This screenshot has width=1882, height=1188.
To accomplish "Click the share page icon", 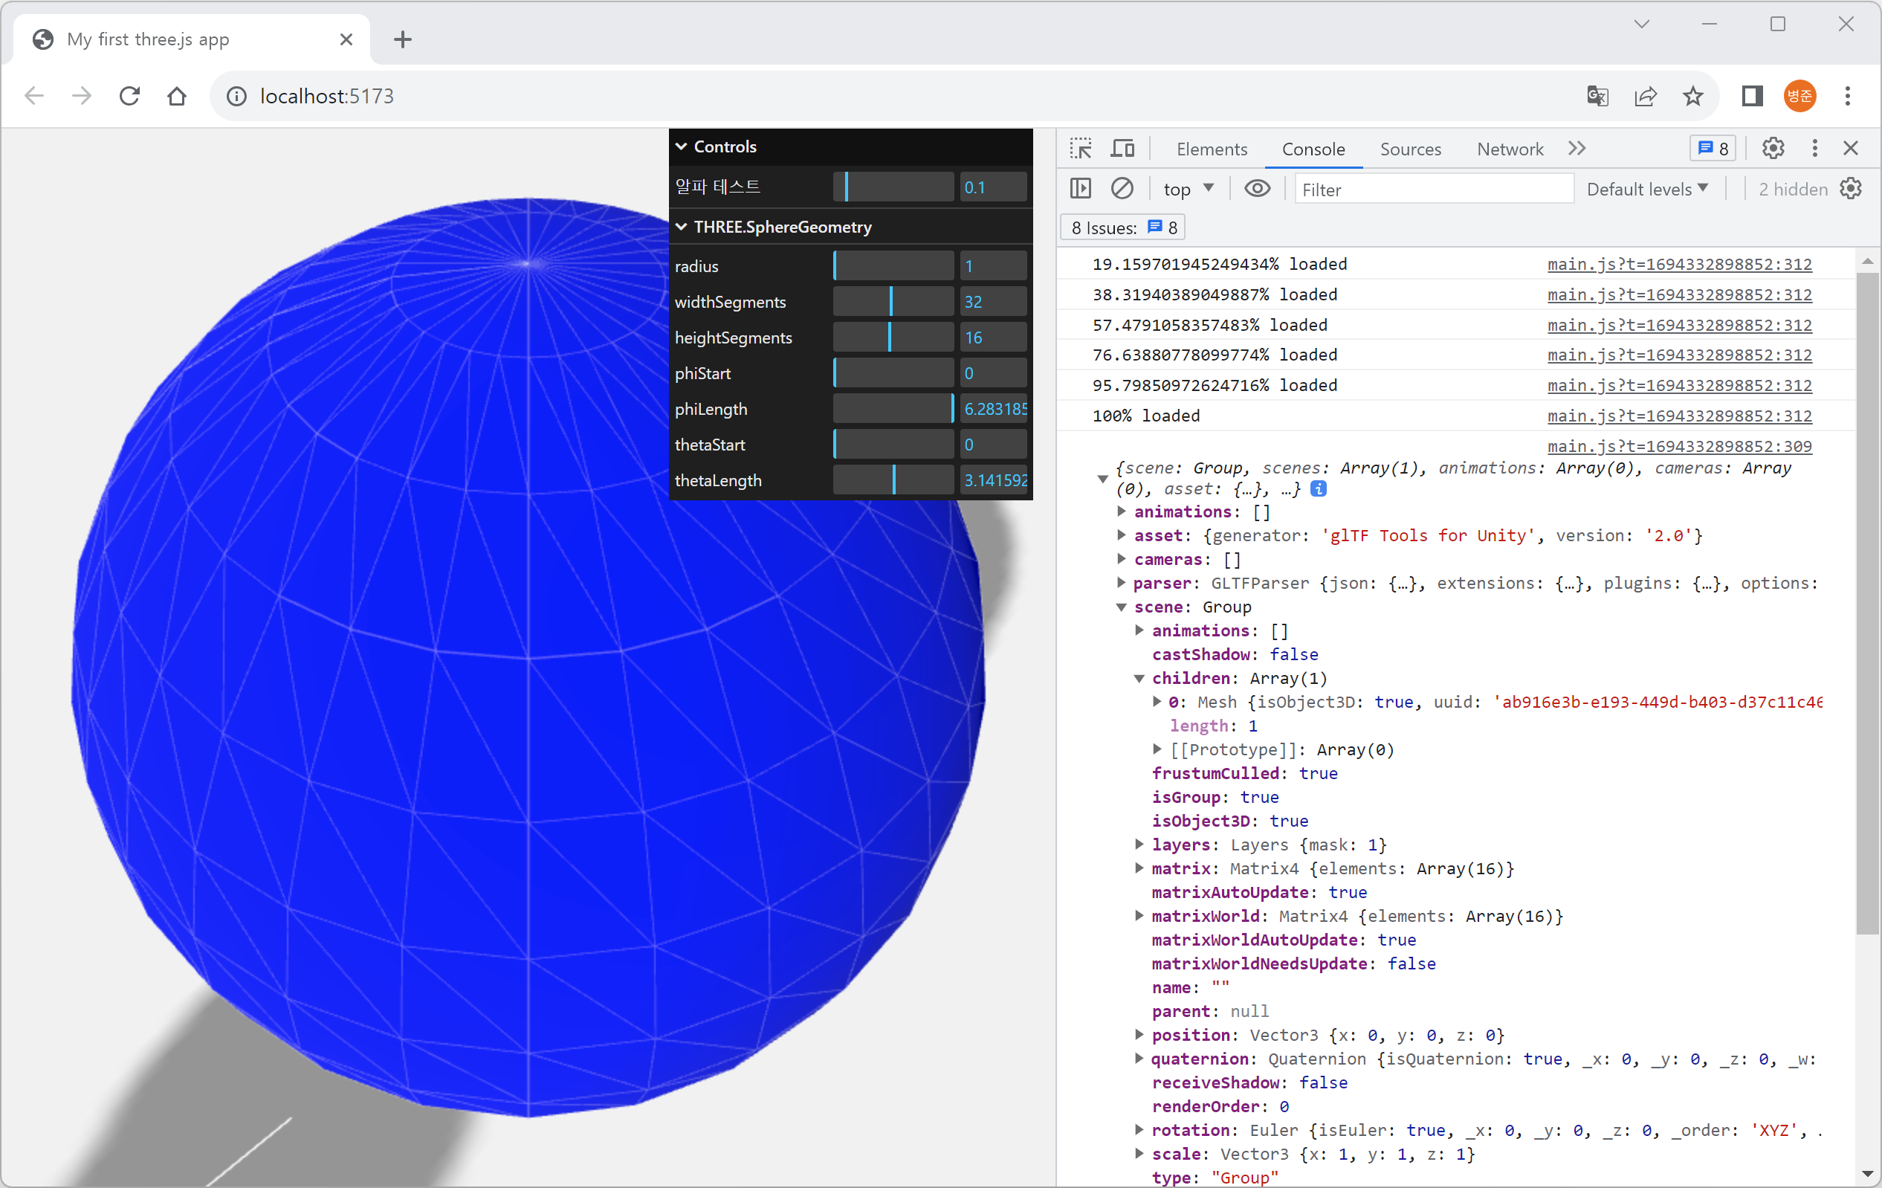I will pos(1645,96).
